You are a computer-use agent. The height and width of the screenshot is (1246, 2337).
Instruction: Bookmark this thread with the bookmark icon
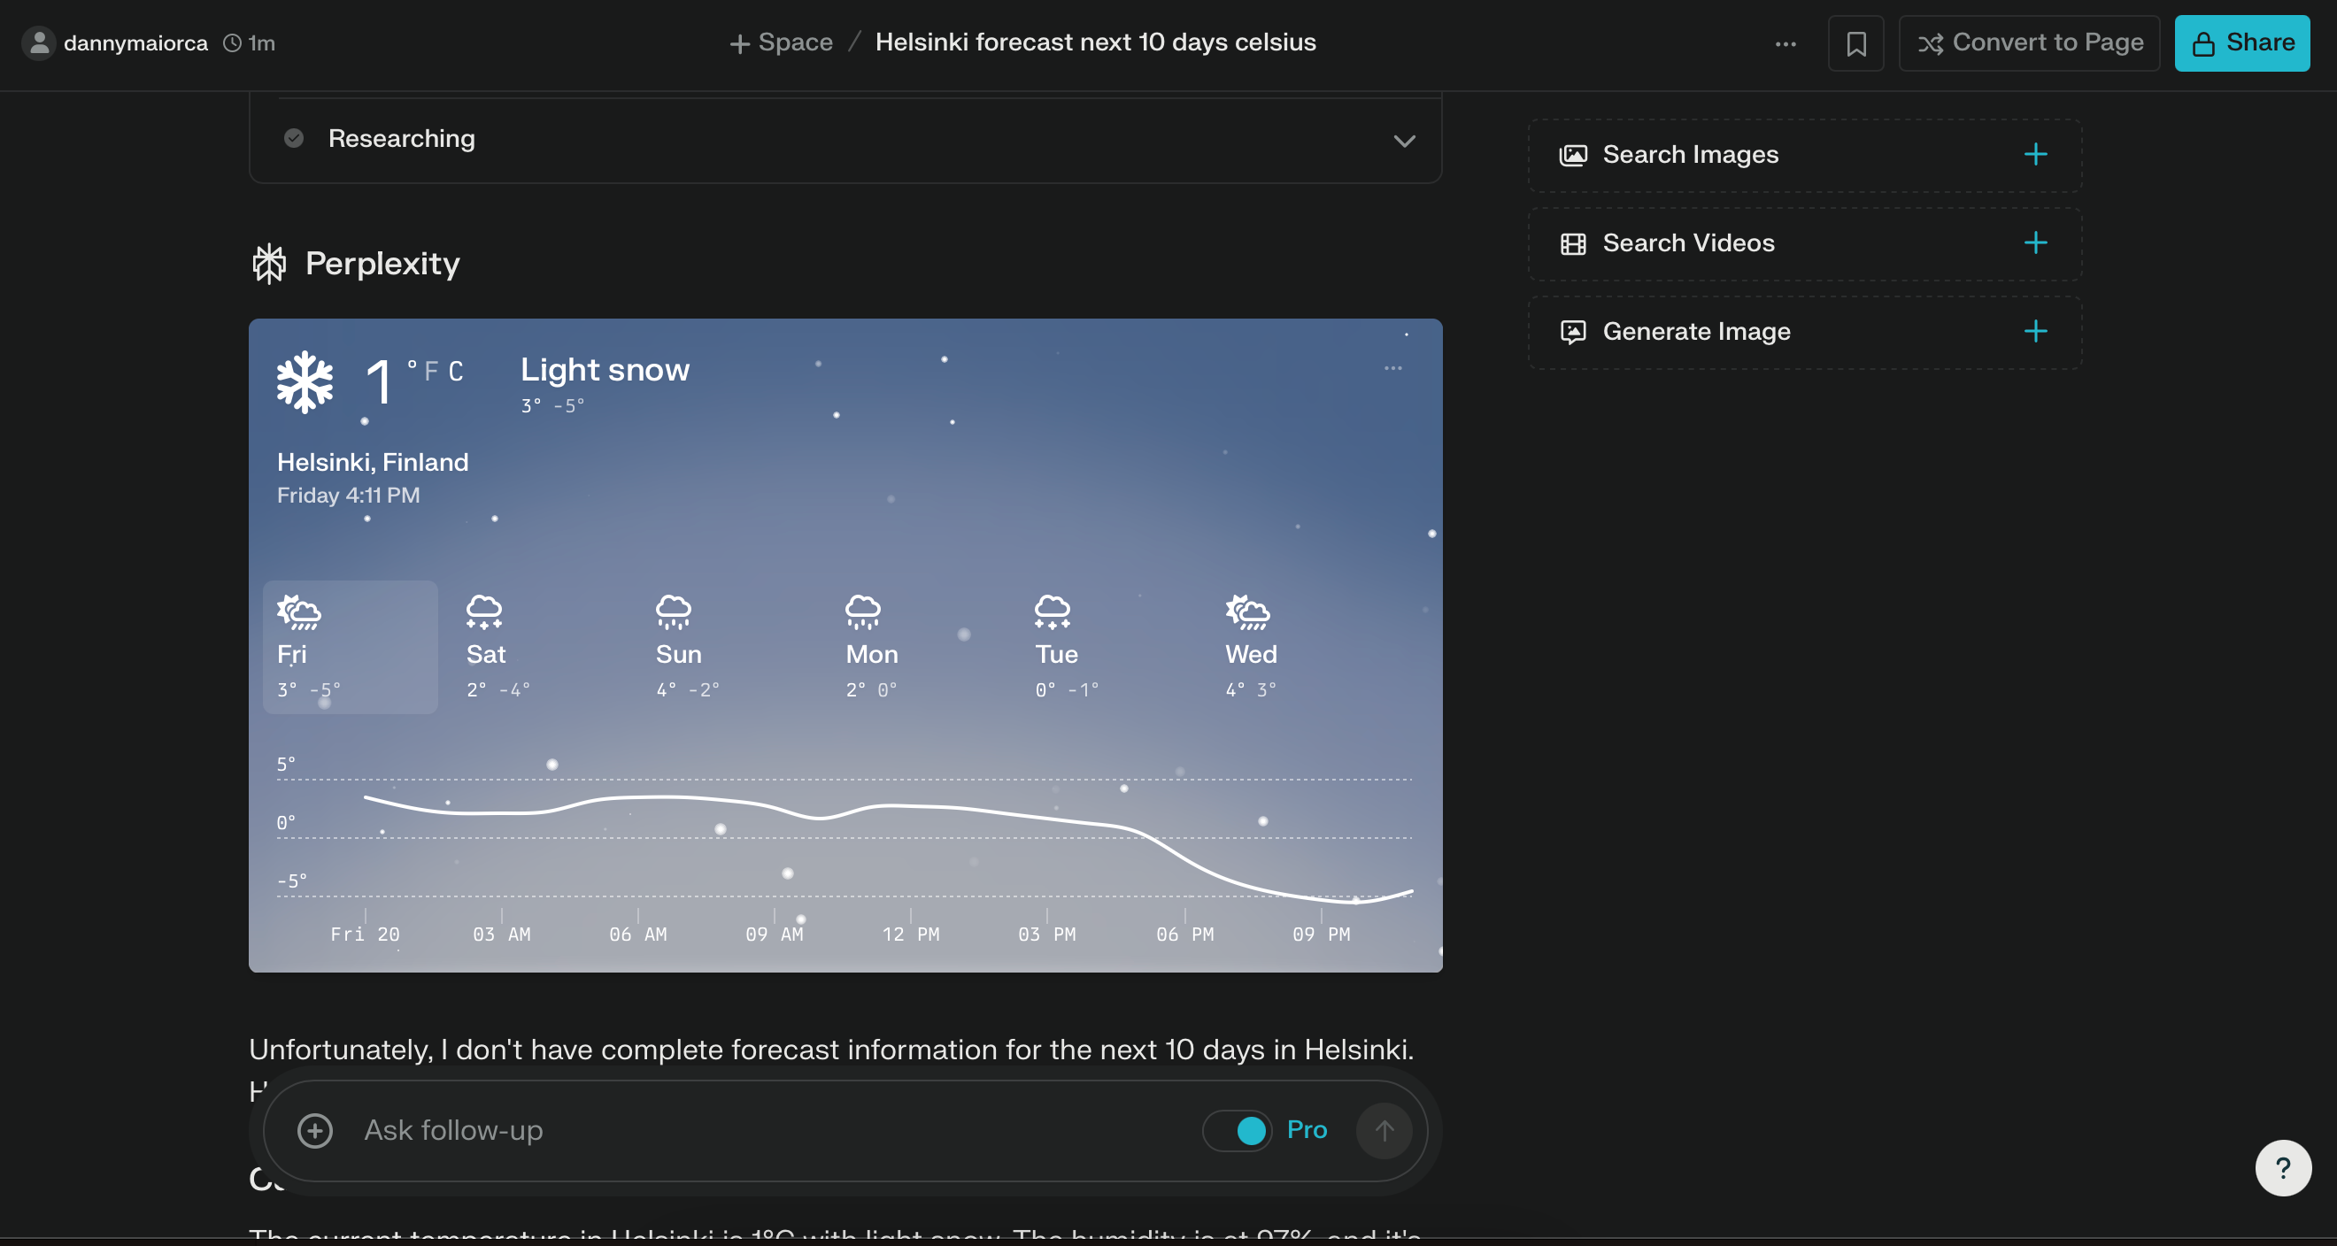coord(1855,43)
